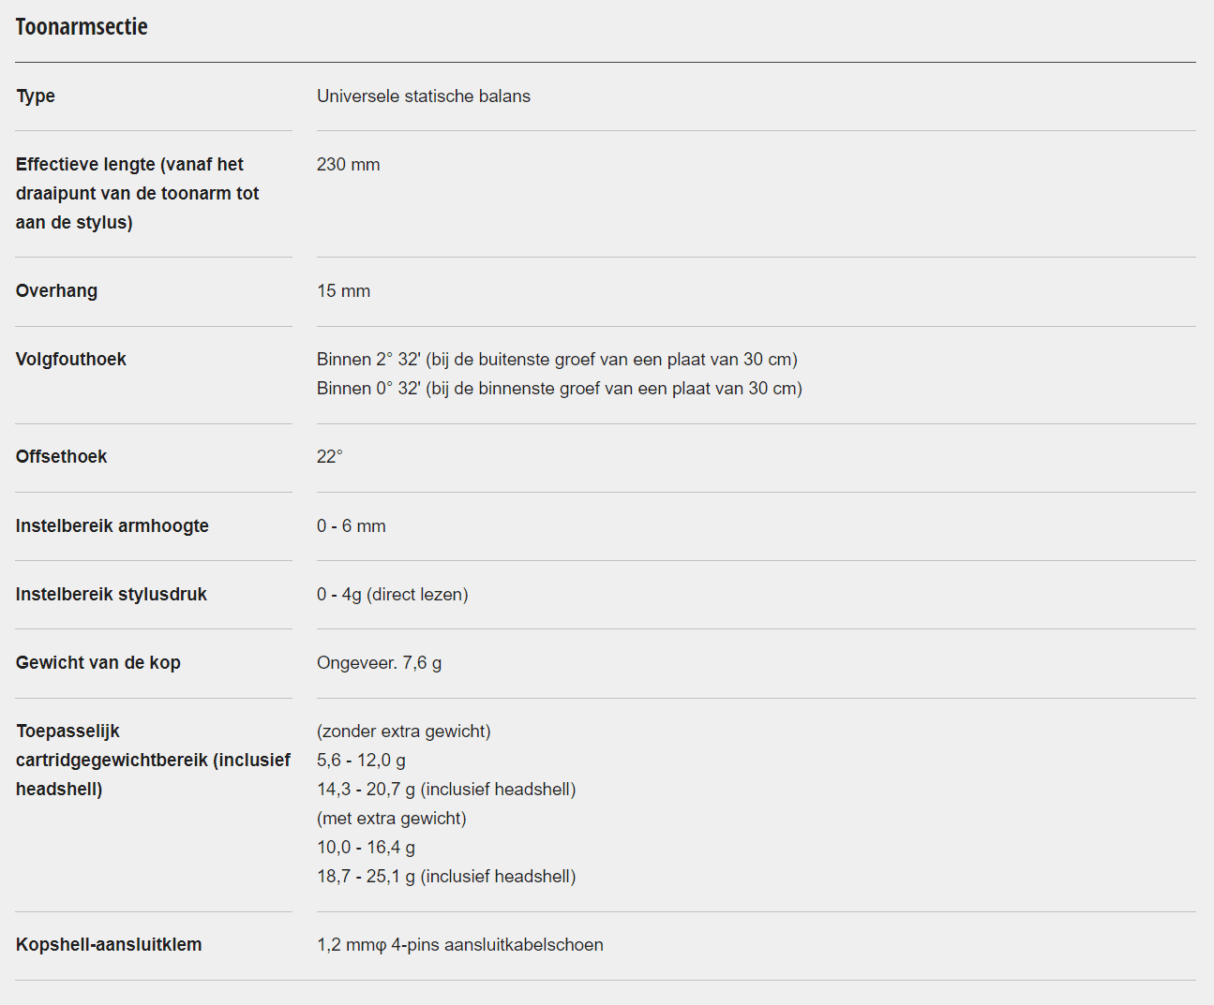Click the 22° offset value
Screen dimensions: 1214x1005
coord(330,456)
